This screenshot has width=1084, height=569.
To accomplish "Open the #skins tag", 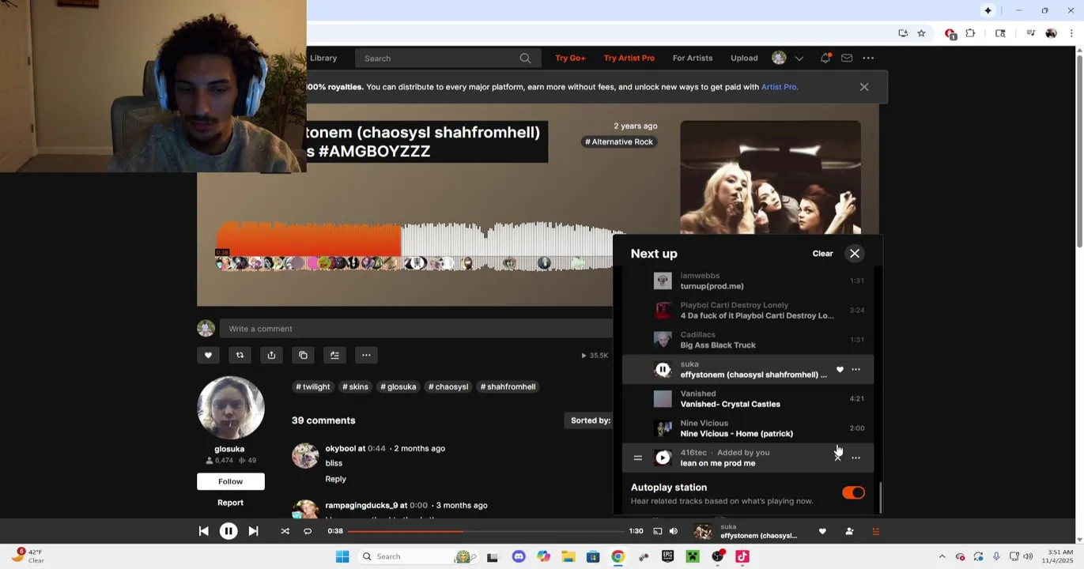I will click(355, 387).
